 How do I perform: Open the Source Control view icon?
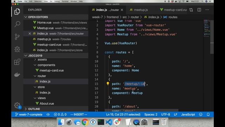pos(17,37)
